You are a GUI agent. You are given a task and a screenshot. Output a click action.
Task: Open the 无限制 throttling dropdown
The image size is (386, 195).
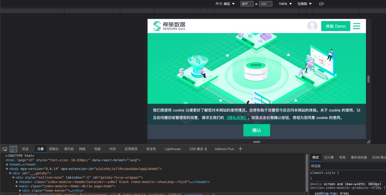[305, 4]
